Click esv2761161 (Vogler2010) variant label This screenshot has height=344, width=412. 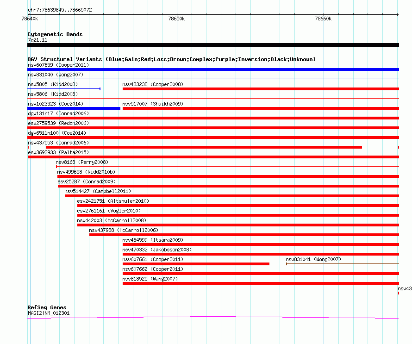pos(109,211)
